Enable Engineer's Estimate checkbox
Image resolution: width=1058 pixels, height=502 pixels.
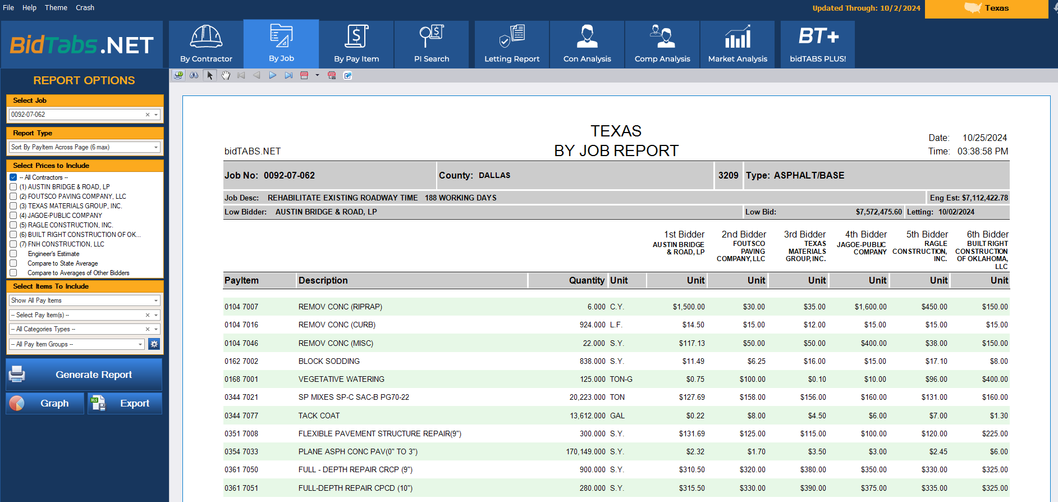(13, 254)
